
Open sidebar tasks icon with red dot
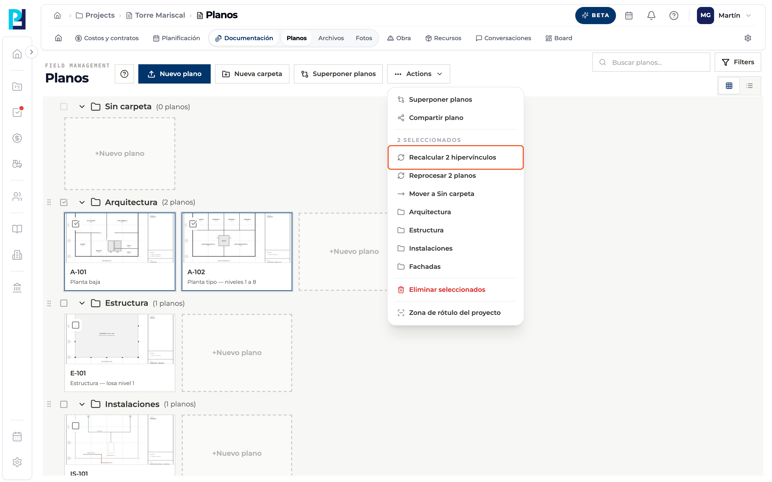[x=17, y=112]
